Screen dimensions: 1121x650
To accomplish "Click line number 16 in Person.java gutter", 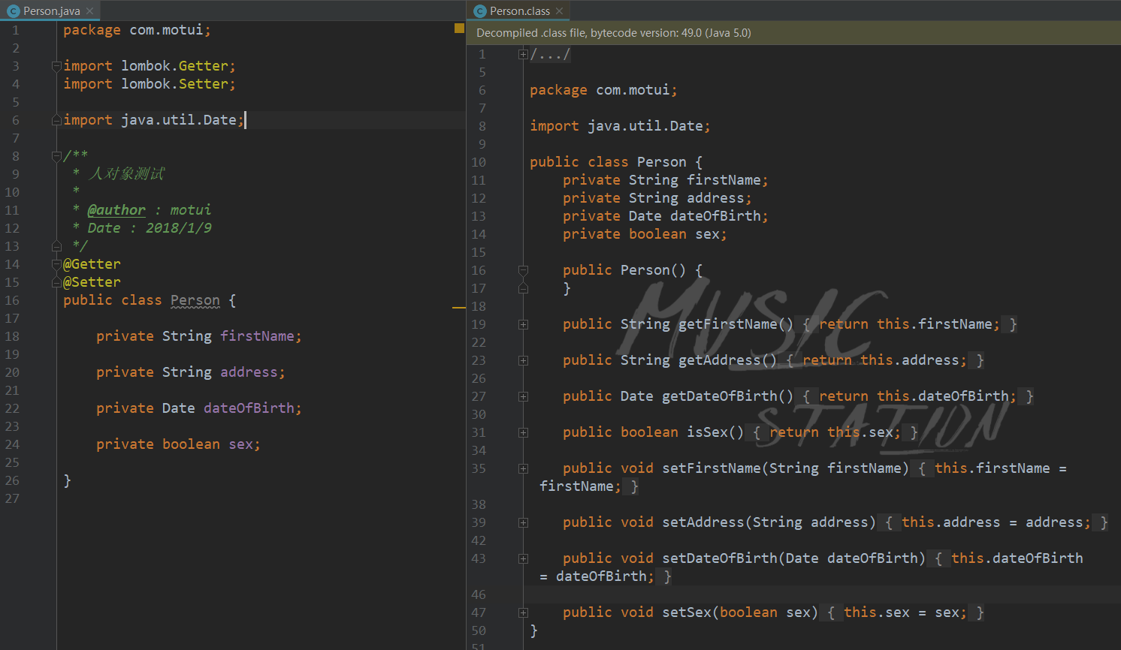I will point(12,300).
